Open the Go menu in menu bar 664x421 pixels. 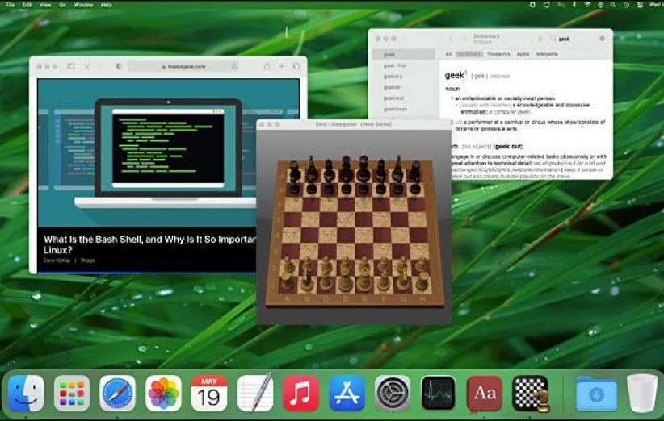pos(63,5)
